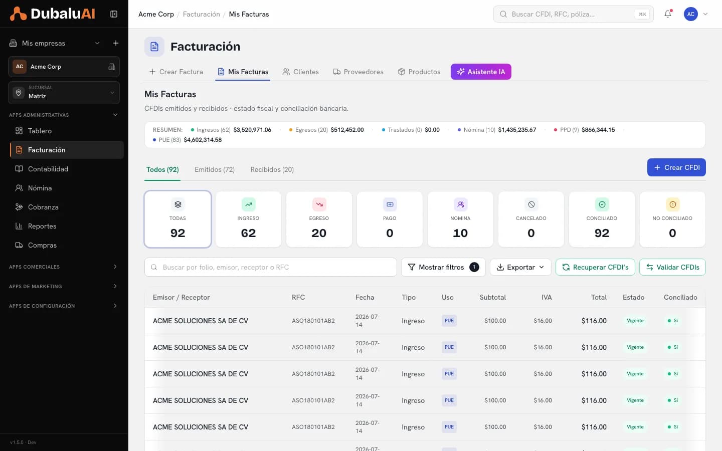Click the Total column header
This screenshot has width=722, height=451.
click(x=599, y=297)
